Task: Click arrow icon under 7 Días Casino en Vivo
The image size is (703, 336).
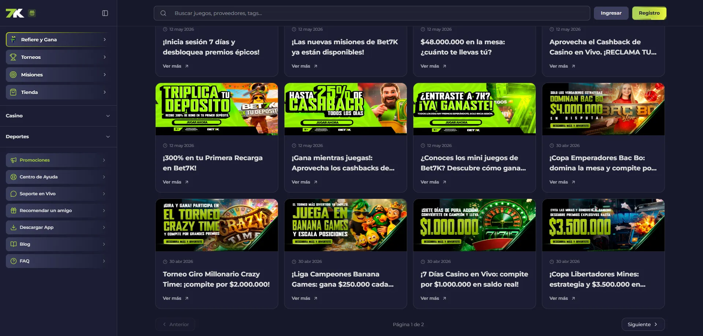Action: tap(445, 298)
